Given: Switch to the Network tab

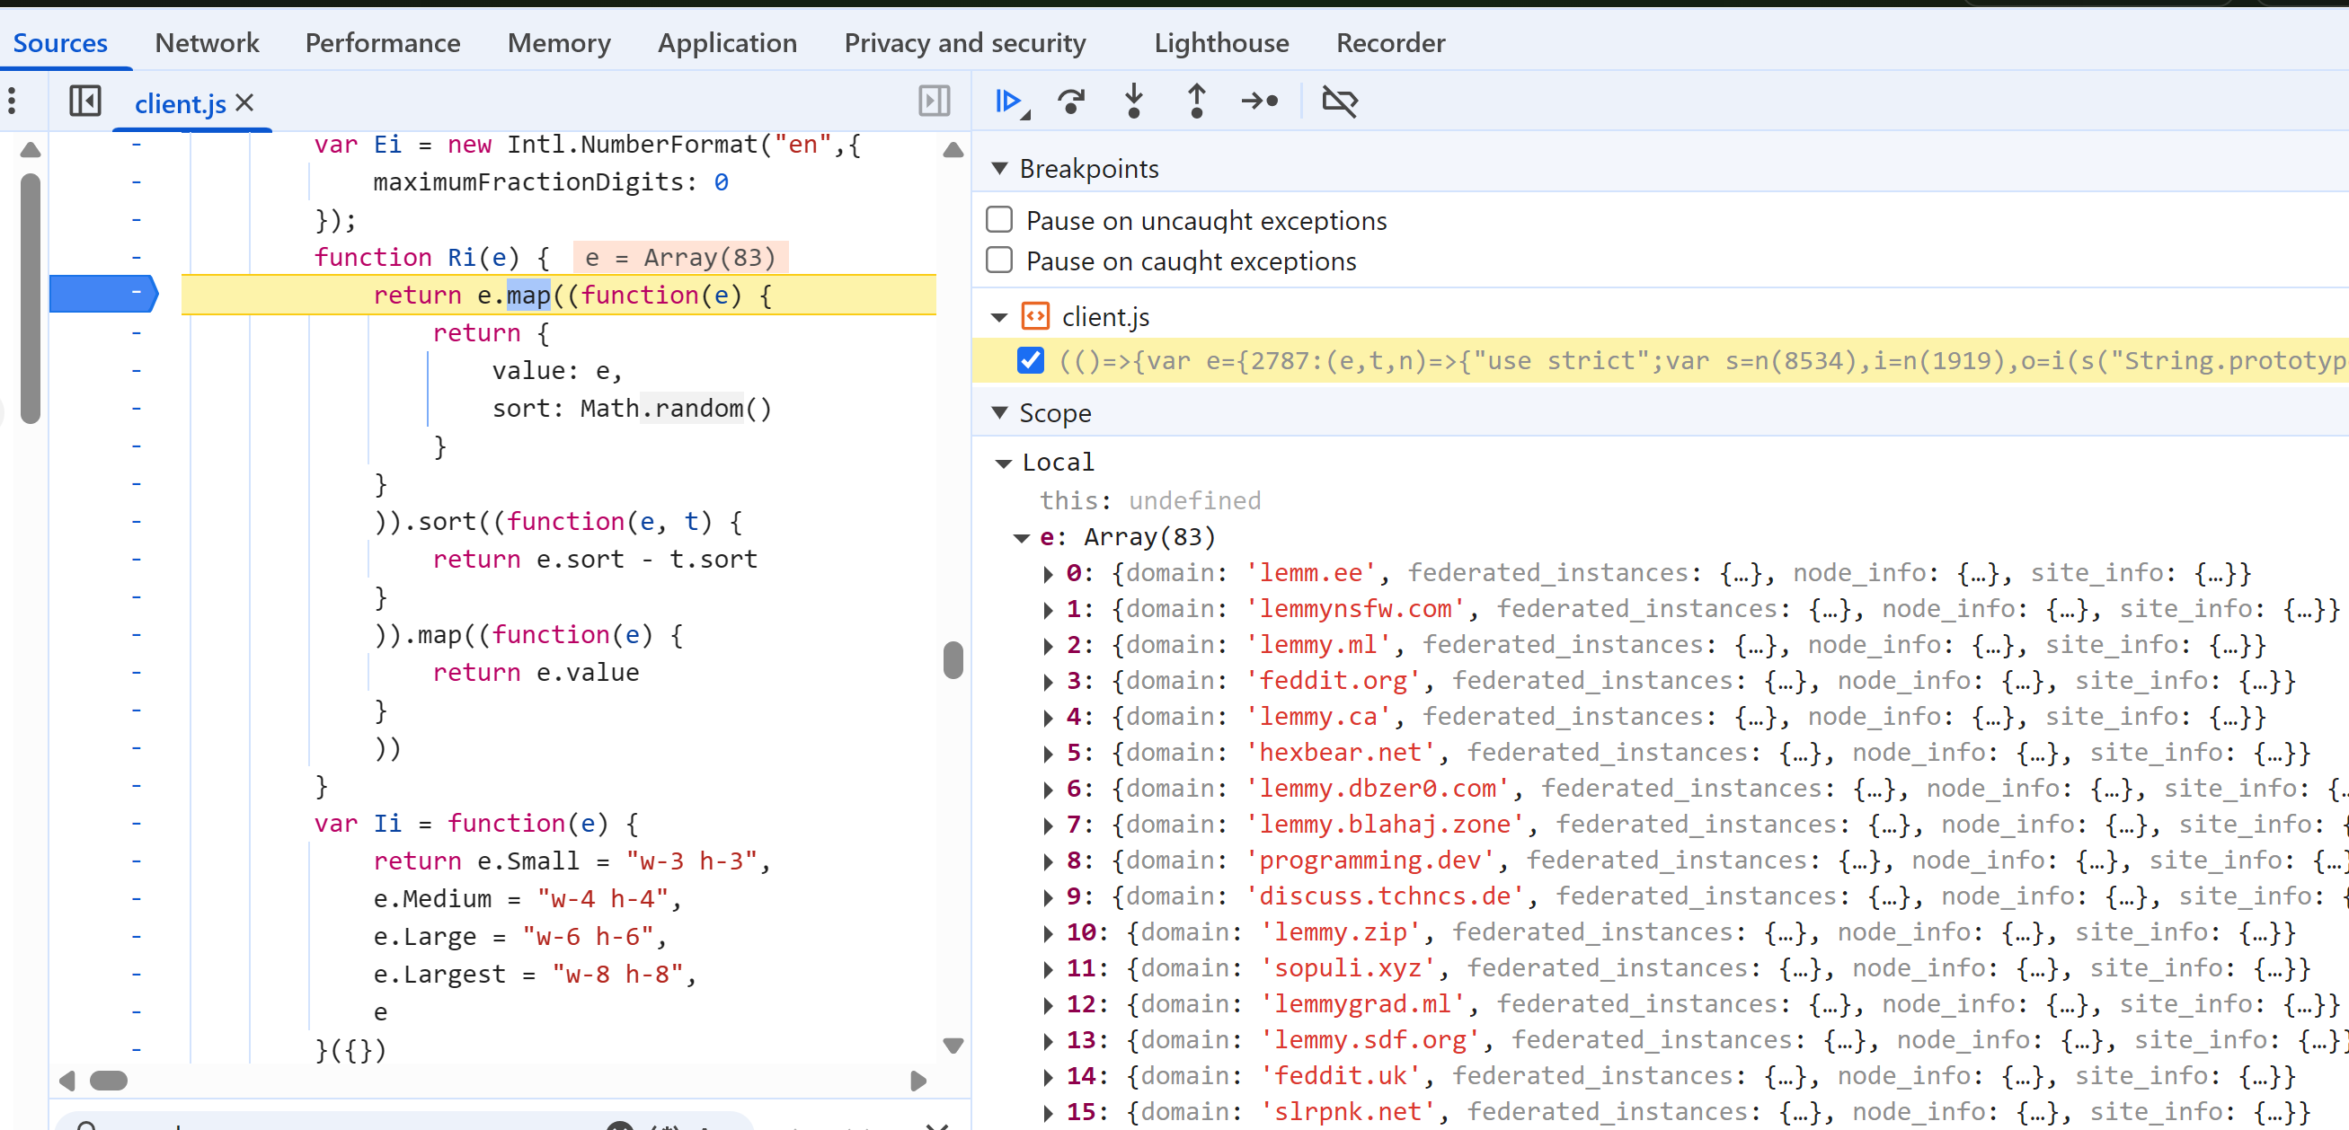Looking at the screenshot, I should [207, 42].
